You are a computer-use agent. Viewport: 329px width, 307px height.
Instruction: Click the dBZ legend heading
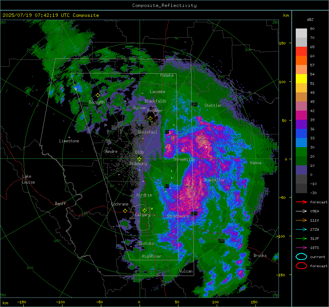[310, 19]
